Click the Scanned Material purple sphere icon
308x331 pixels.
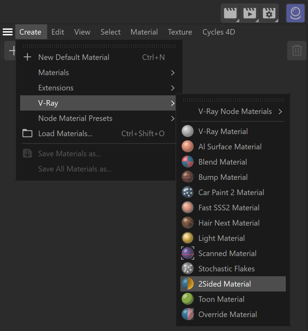[x=188, y=253]
